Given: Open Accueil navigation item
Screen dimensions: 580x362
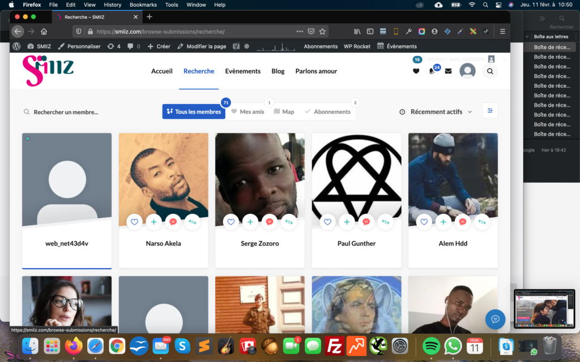Looking at the screenshot, I should pyautogui.click(x=161, y=71).
